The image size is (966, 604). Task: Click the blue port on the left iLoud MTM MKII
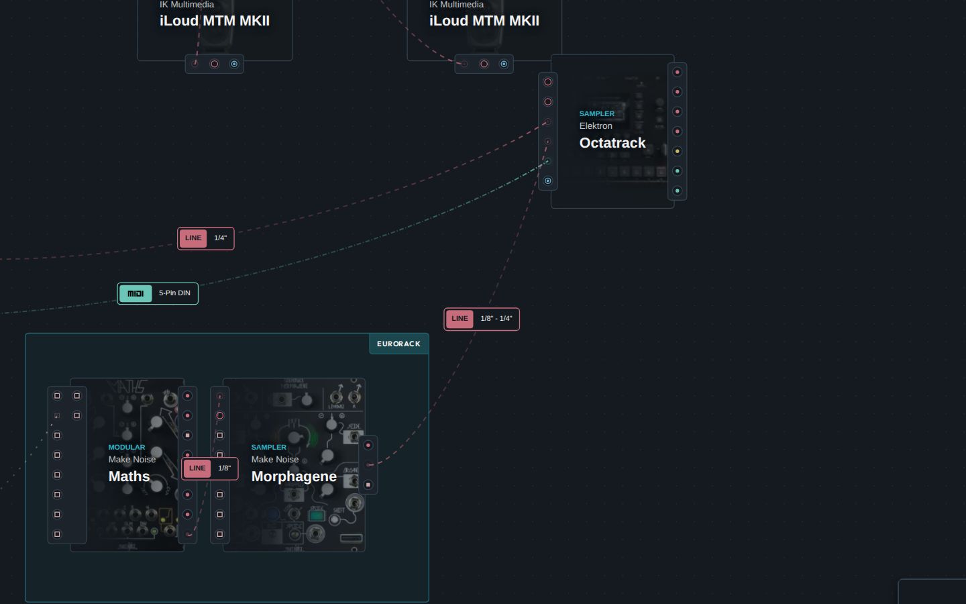tap(234, 64)
